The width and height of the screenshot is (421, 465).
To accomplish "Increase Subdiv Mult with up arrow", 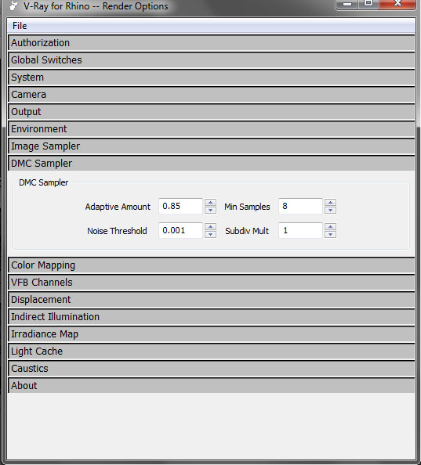I will tap(330, 227).
